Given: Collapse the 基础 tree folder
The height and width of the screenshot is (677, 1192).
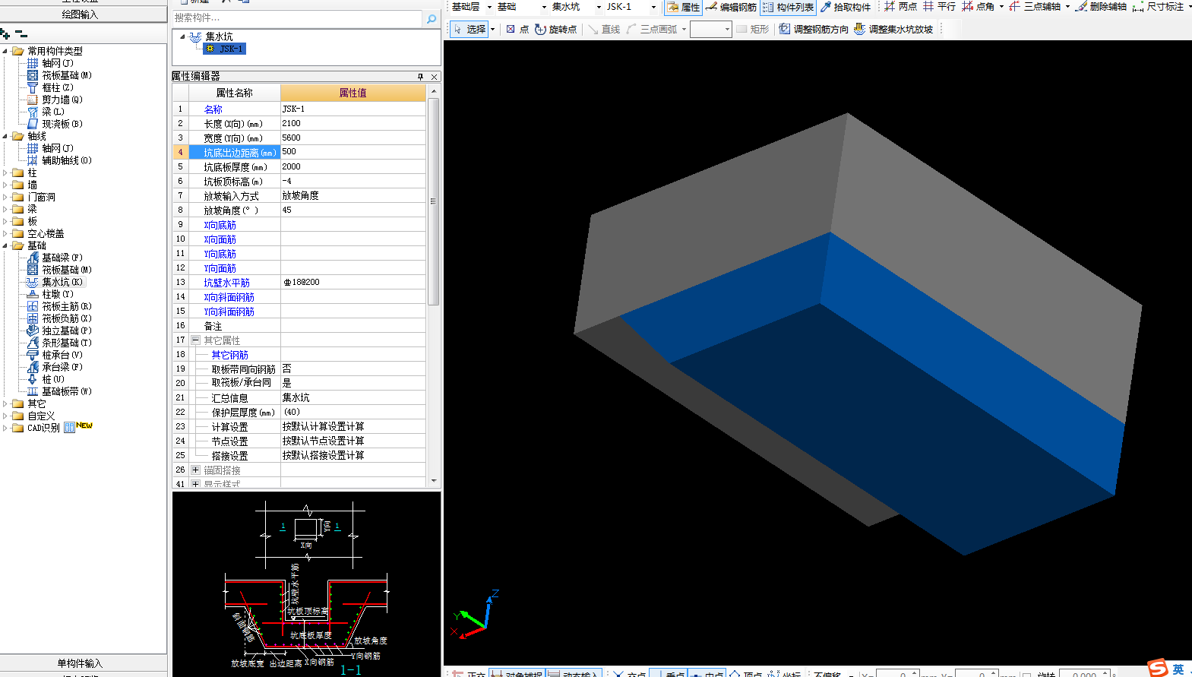Looking at the screenshot, I should pyautogui.click(x=5, y=245).
